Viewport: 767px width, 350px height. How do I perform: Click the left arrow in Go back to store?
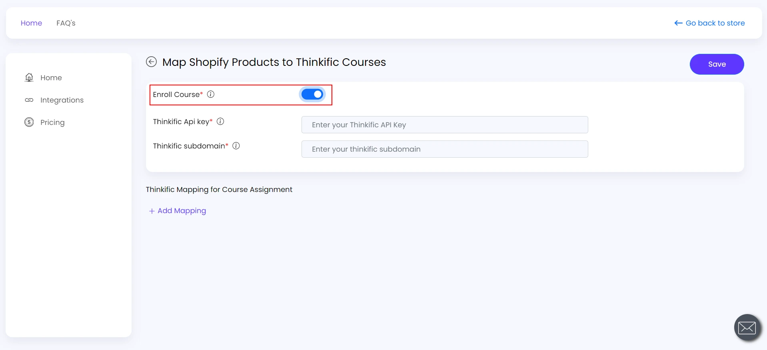coord(679,23)
